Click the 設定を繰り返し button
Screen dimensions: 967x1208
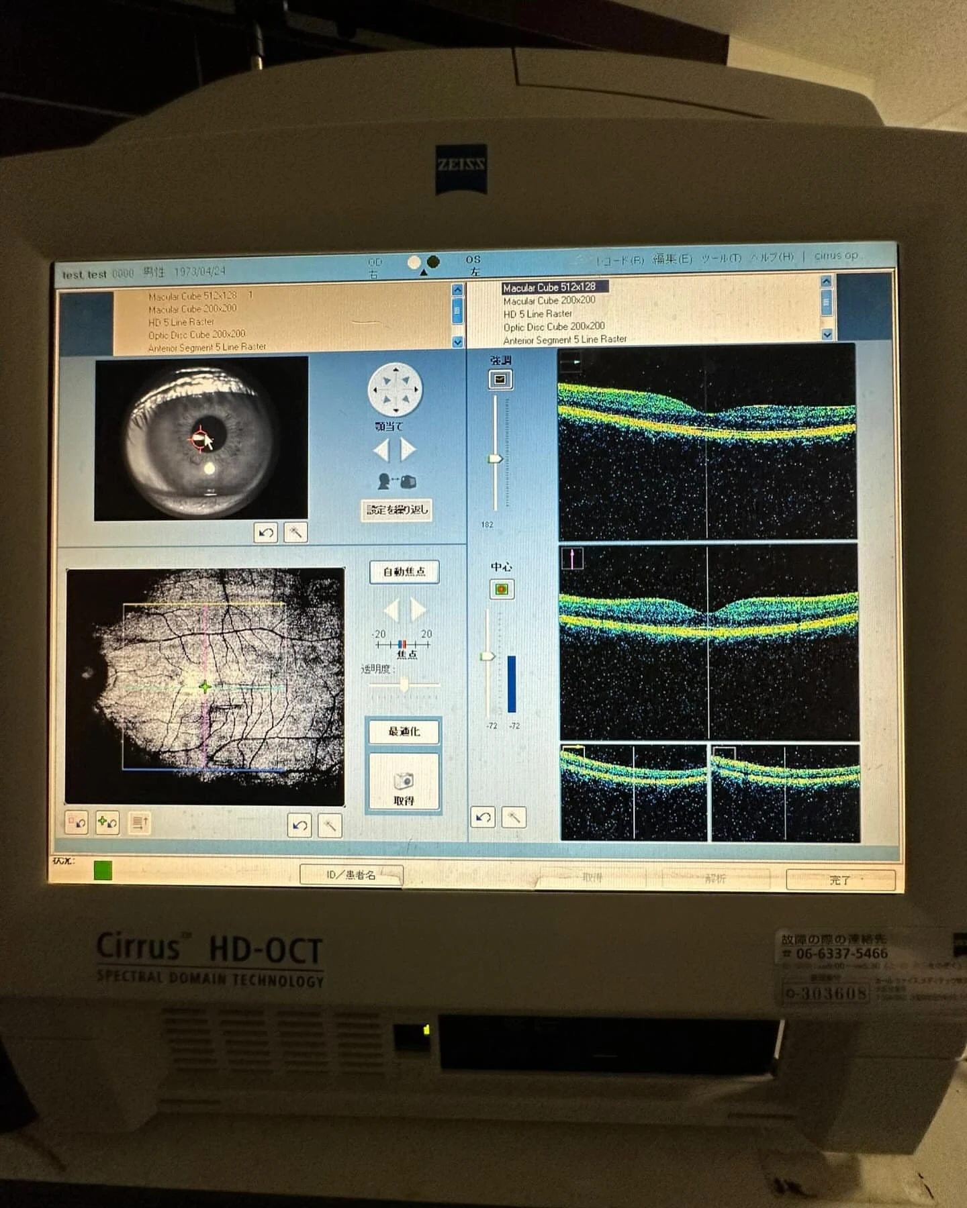tap(397, 509)
